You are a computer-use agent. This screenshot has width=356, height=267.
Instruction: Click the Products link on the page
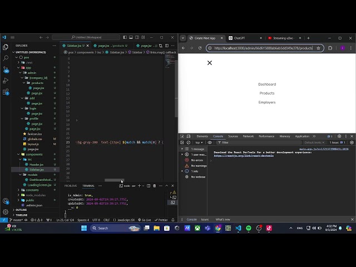tap(267, 93)
